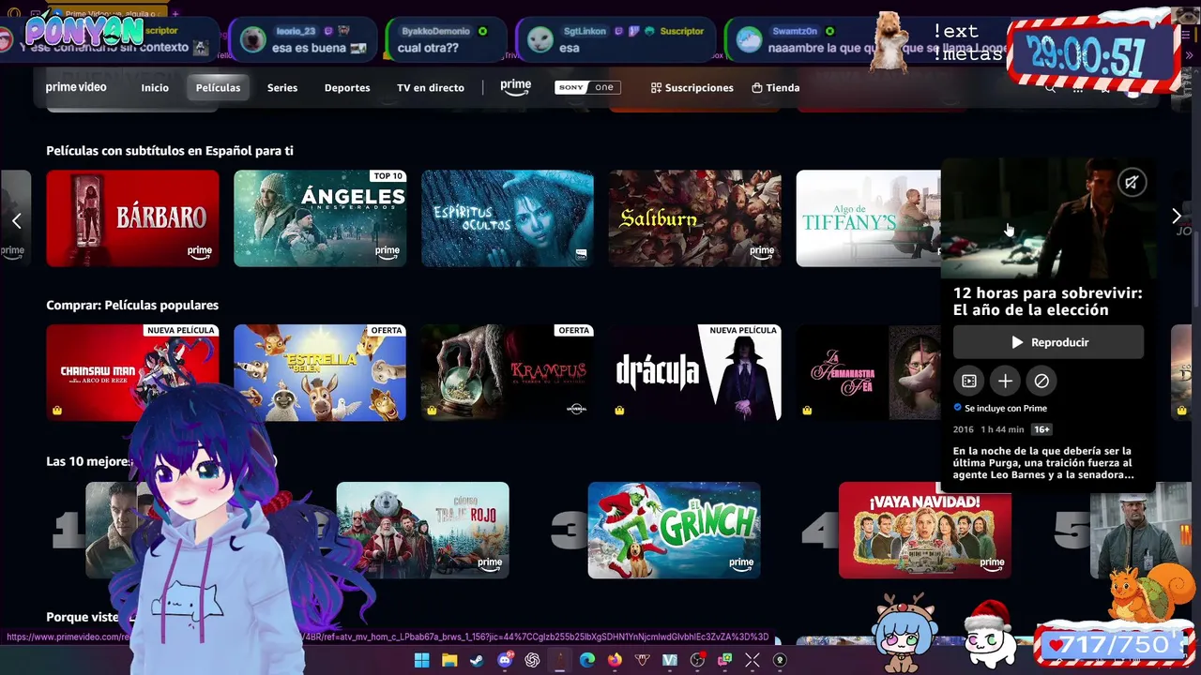The image size is (1201, 675).
Task: Click 'NUEVA PELÍCULA' badge on Drácula
Action: click(744, 330)
